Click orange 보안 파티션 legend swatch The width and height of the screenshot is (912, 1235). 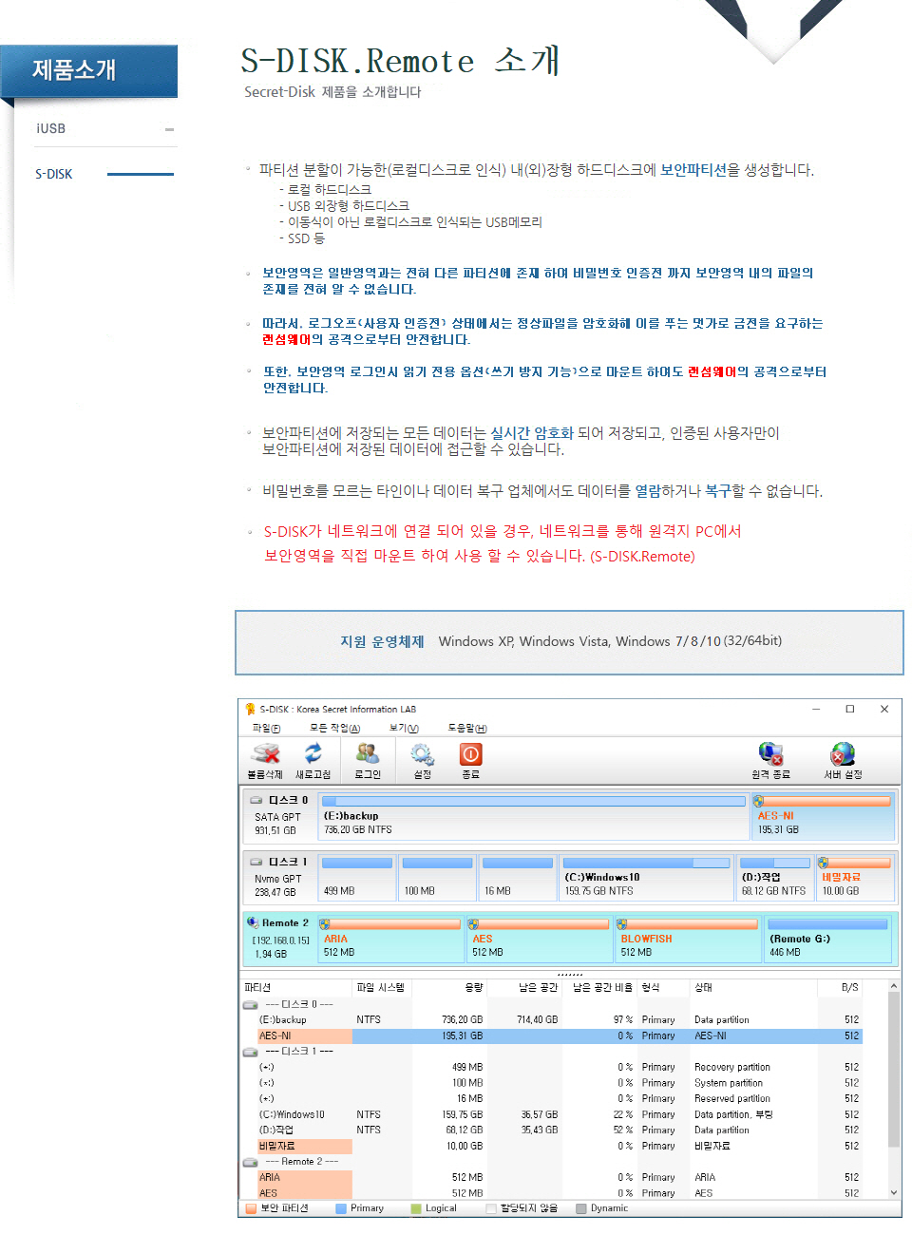(x=251, y=1208)
